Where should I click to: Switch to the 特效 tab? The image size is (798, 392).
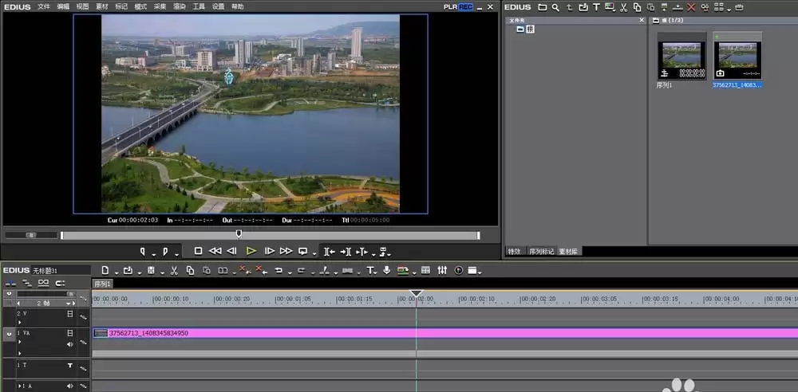point(514,251)
